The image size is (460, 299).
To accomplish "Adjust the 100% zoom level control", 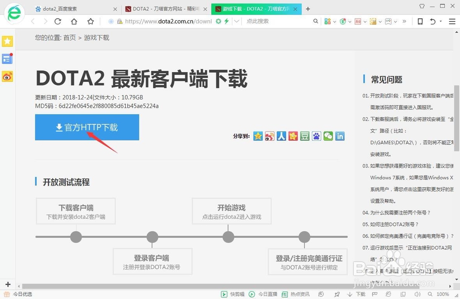I will [x=438, y=294].
